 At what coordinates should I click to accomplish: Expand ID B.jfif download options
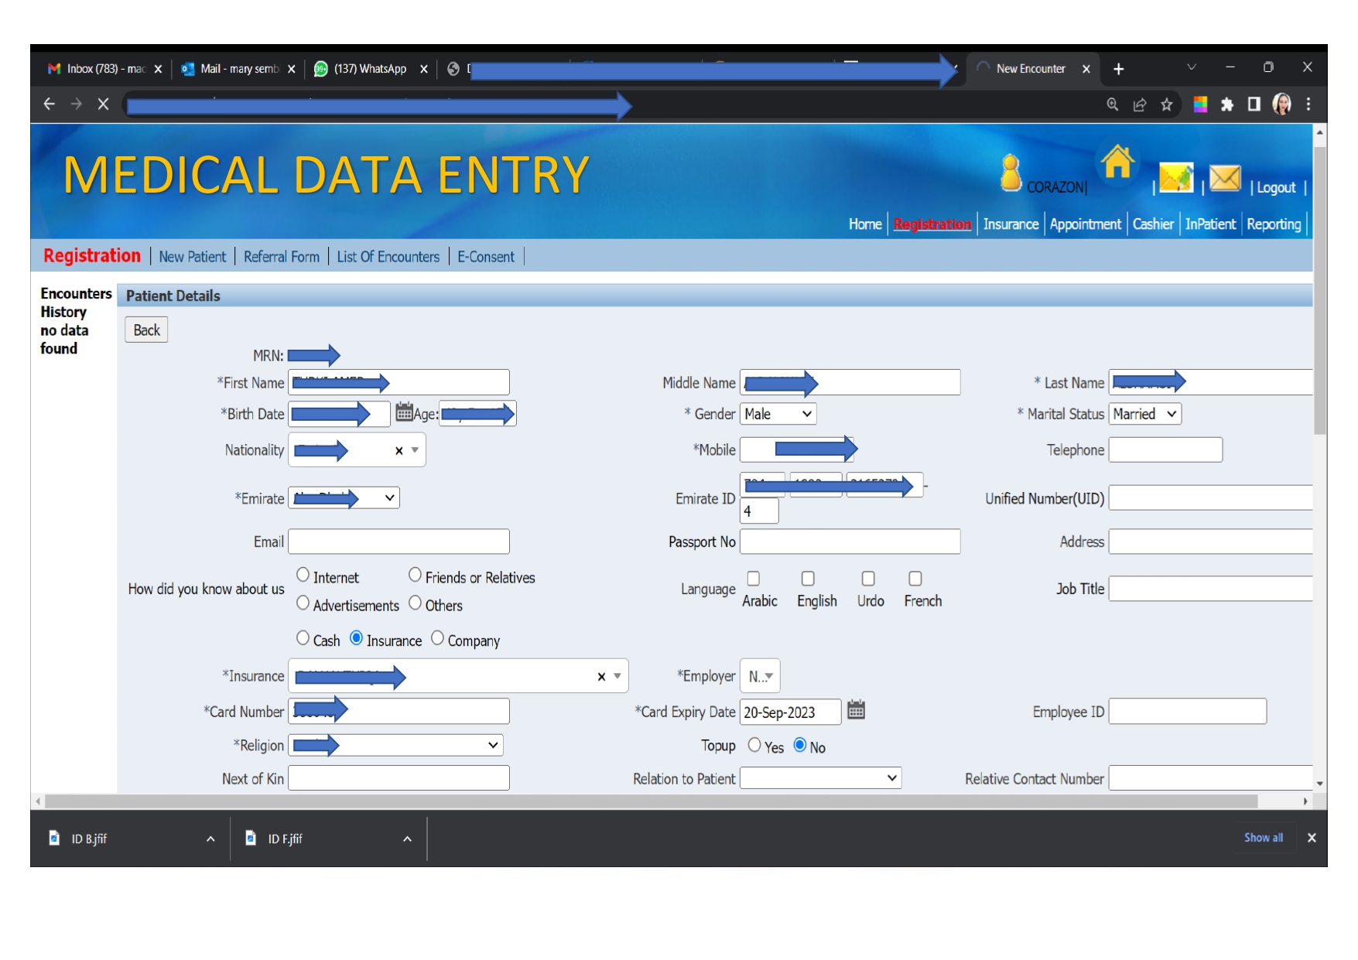[210, 839]
